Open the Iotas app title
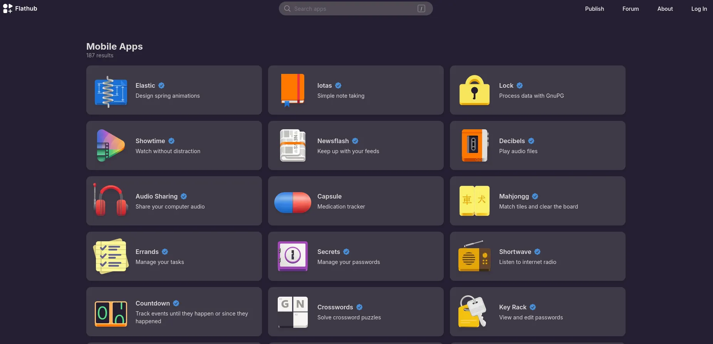The width and height of the screenshot is (713, 344). [x=324, y=85]
